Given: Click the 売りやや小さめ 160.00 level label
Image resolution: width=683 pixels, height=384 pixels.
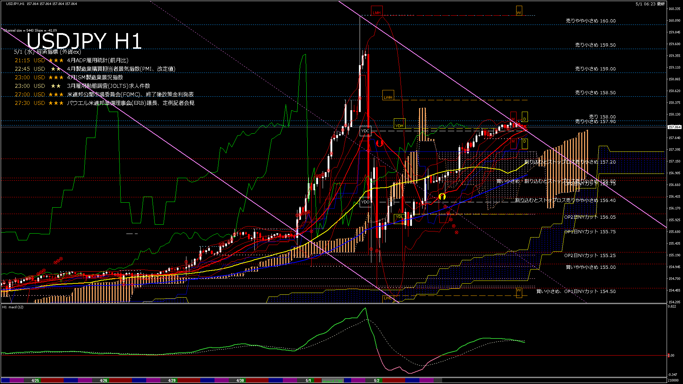Looking at the screenshot, I should pos(591,21).
